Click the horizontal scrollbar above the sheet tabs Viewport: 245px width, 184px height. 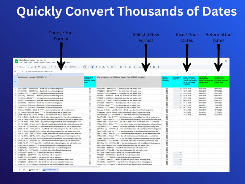(x=59, y=167)
